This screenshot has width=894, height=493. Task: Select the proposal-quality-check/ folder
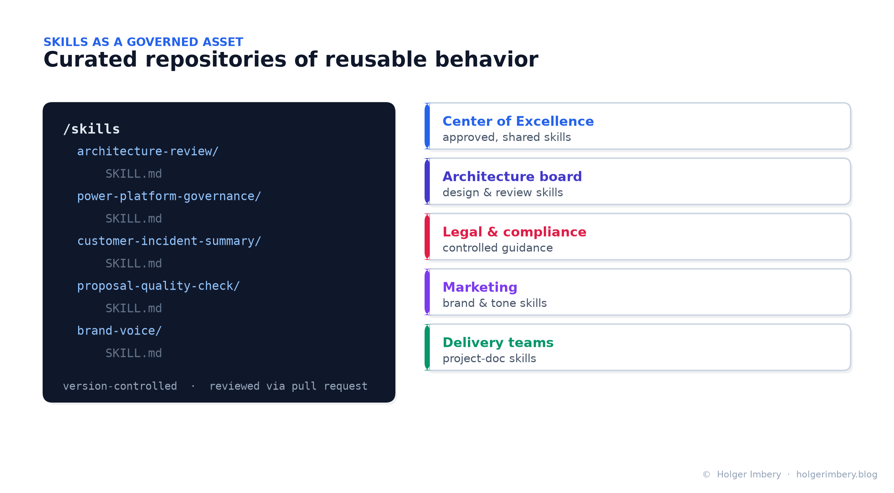tap(158, 286)
